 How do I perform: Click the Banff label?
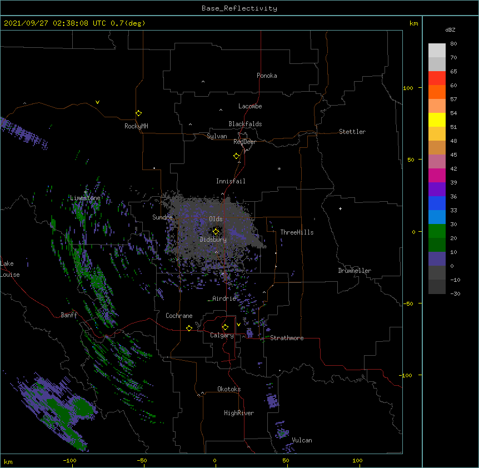pyautogui.click(x=69, y=315)
